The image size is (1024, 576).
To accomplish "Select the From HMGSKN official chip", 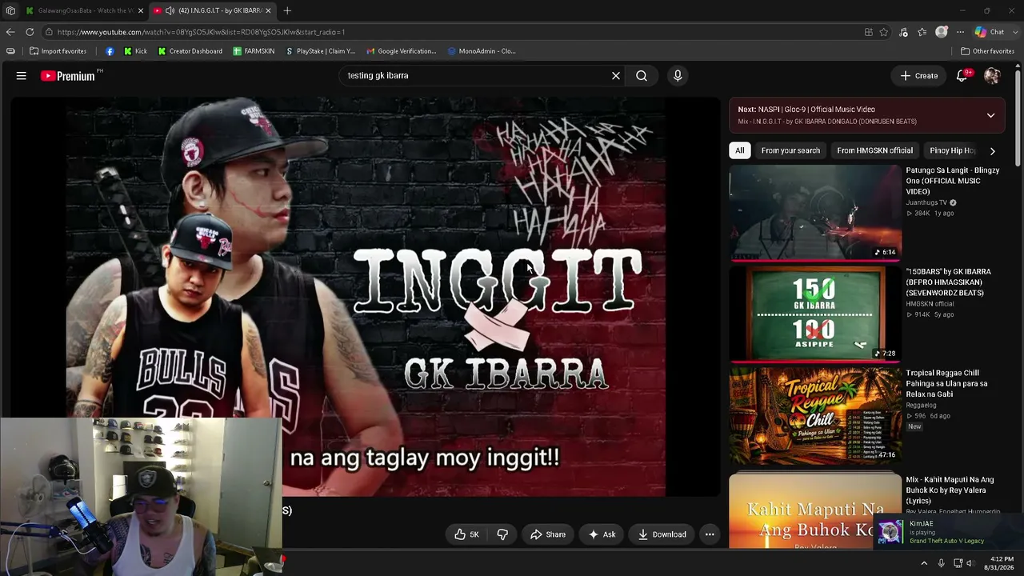I will (874, 150).
